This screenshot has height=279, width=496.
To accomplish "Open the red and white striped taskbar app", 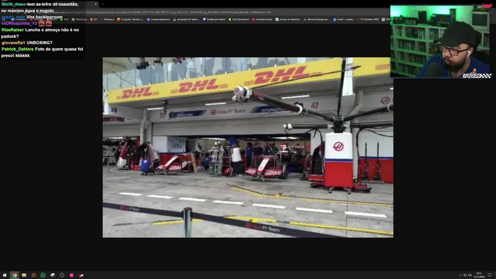I will coord(81,275).
